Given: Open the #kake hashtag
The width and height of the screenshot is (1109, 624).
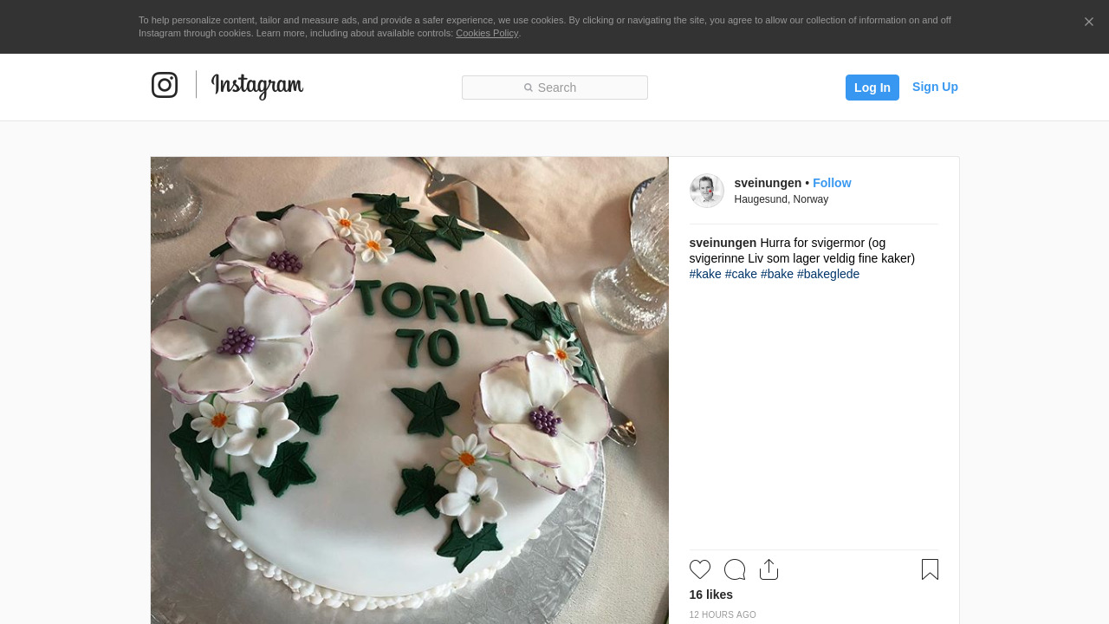Looking at the screenshot, I should point(705,274).
